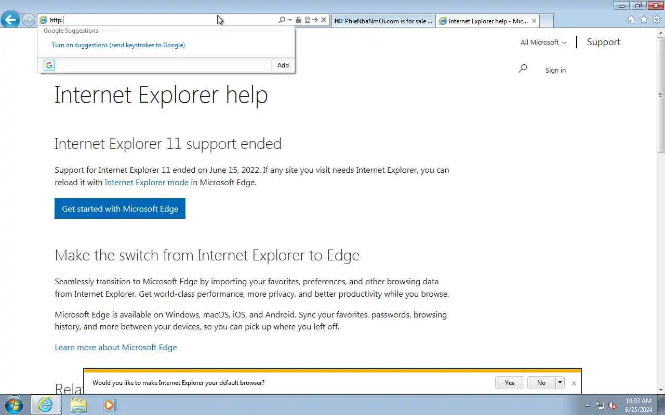This screenshot has height=415, width=665.
Task: Go back with the browser Back arrow
Action: [x=10, y=20]
